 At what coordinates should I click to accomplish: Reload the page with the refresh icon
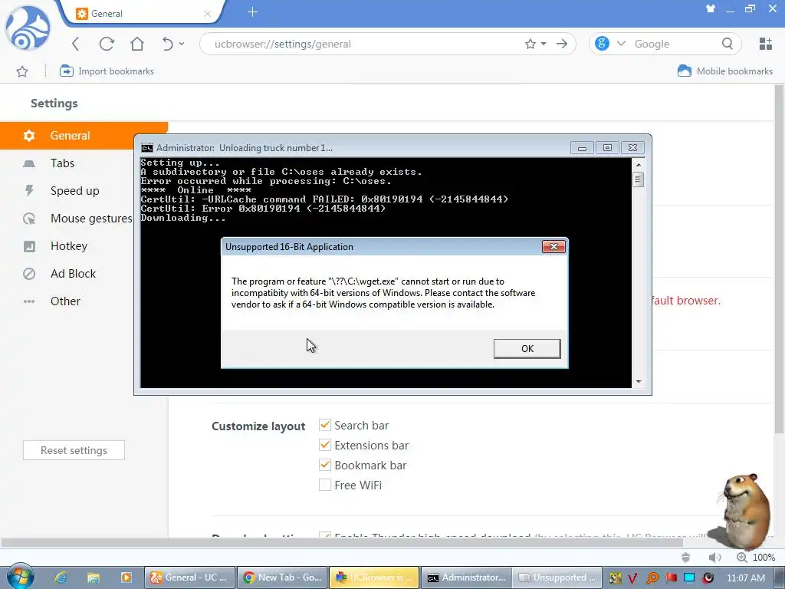(107, 44)
